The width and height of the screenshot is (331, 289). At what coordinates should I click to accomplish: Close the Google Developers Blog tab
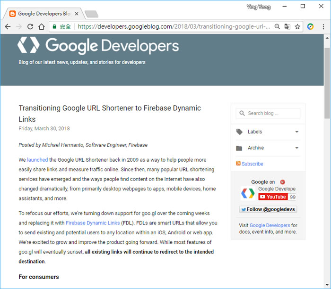[x=77, y=14]
